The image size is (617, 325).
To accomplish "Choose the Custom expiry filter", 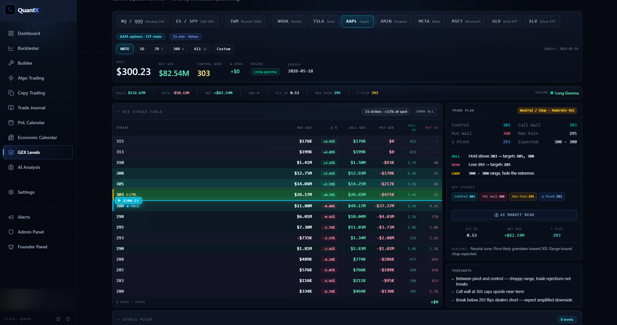I will (224, 49).
